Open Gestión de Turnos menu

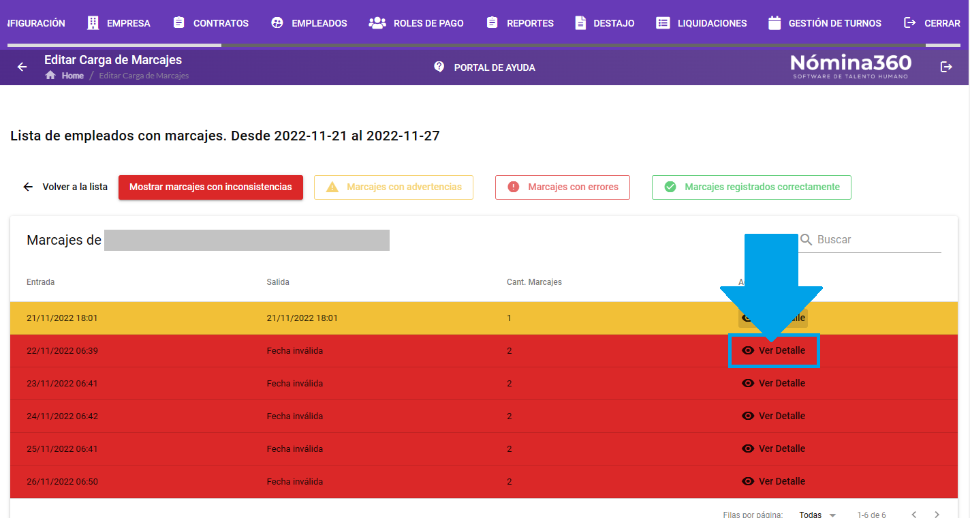[825, 23]
